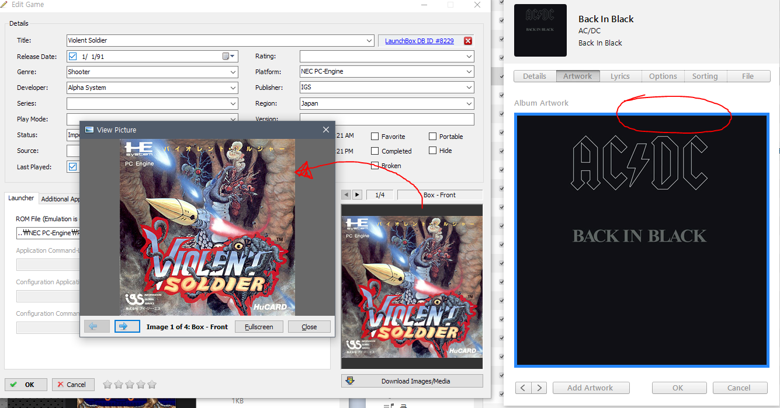Set the game rating to five stars
The height and width of the screenshot is (408, 780).
pos(152,385)
